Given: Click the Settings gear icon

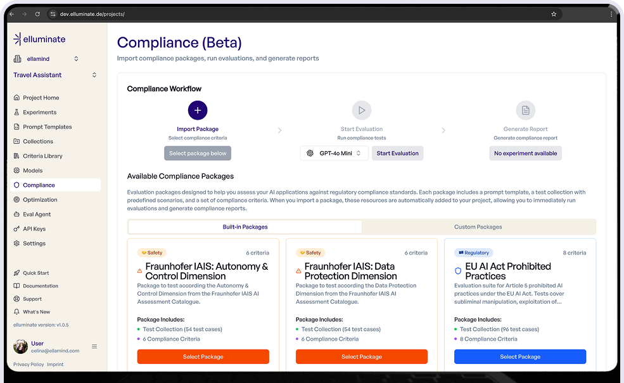Looking at the screenshot, I should (x=16, y=243).
